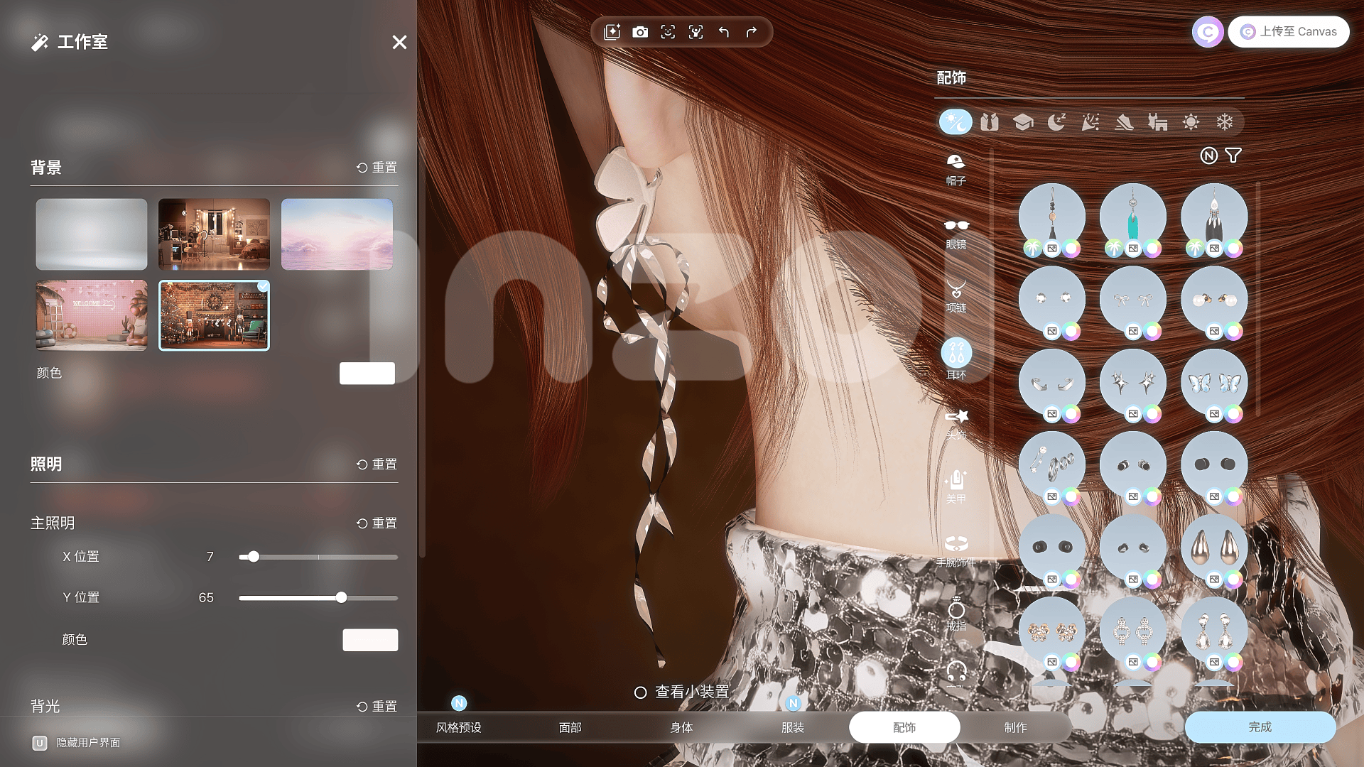Select the formal suit outfit category icon
Image resolution: width=1364 pixels, height=767 pixels.
click(990, 122)
